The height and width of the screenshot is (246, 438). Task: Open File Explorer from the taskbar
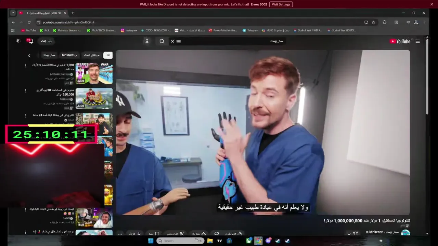click(210, 241)
